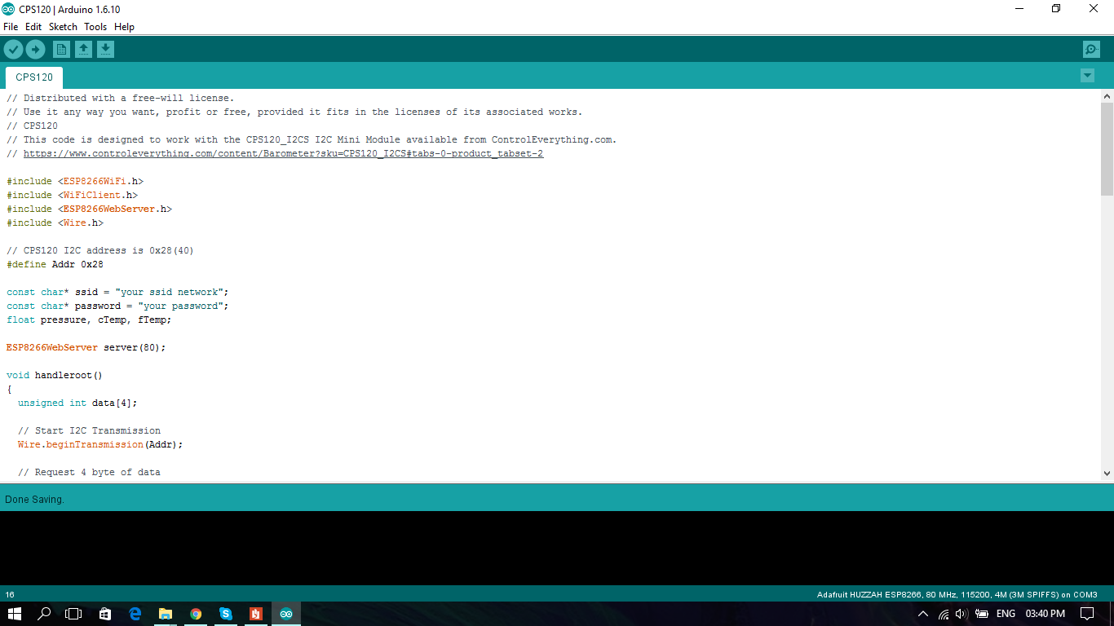Click the WiFiClient.h include line
Screen dimensions: 1114x626
pyautogui.click(x=72, y=195)
